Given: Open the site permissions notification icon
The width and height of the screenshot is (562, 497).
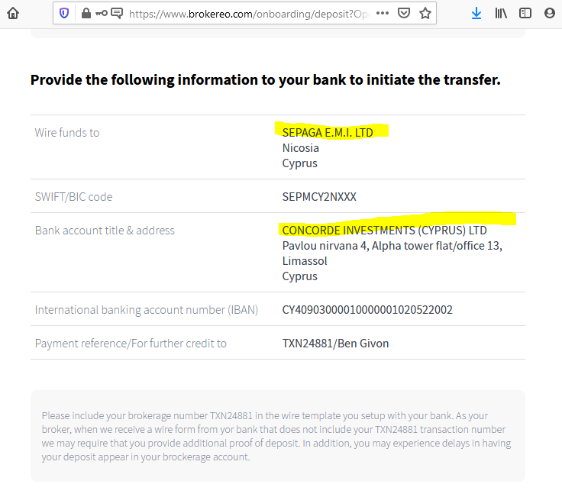Looking at the screenshot, I should coord(117,14).
